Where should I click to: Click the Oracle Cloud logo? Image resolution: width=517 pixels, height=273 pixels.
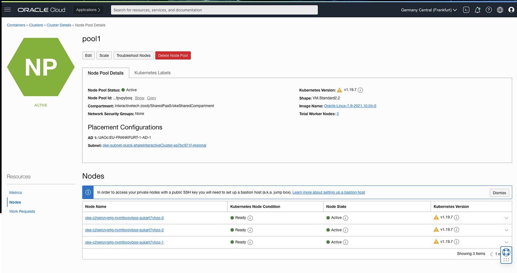pyautogui.click(x=41, y=10)
